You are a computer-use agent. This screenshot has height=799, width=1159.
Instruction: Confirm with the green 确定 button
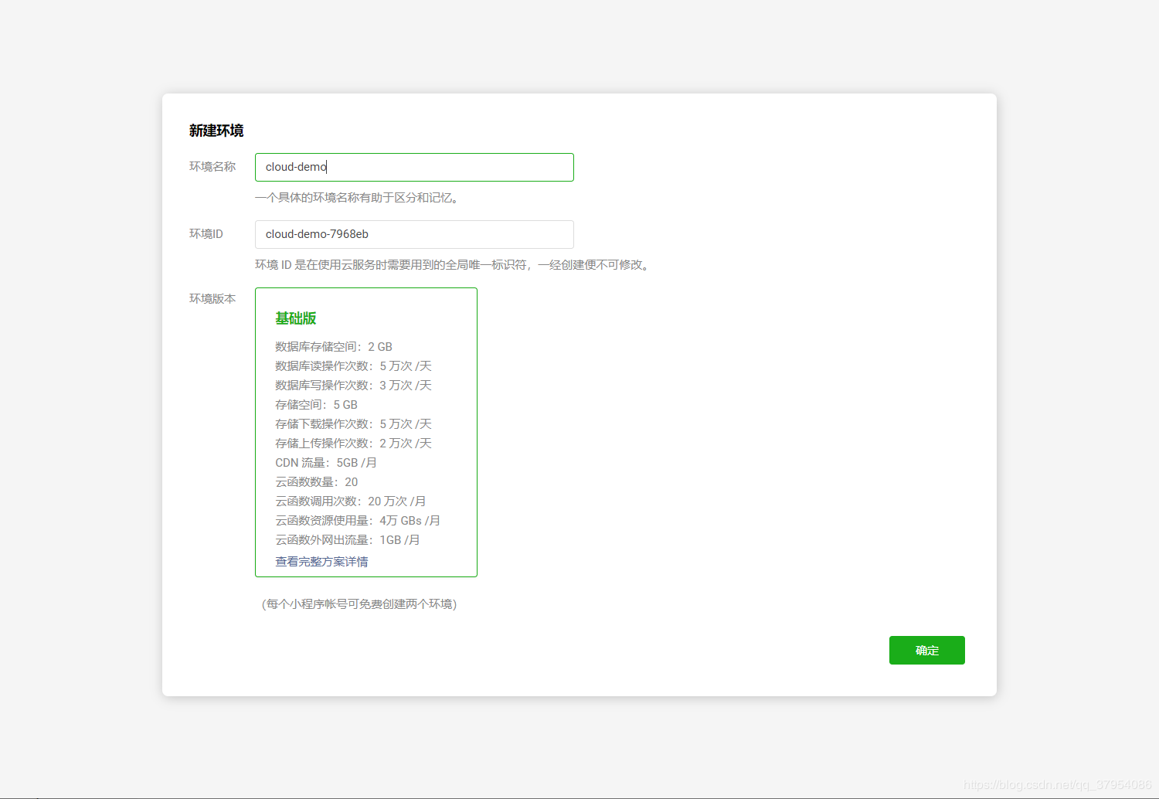coord(926,650)
